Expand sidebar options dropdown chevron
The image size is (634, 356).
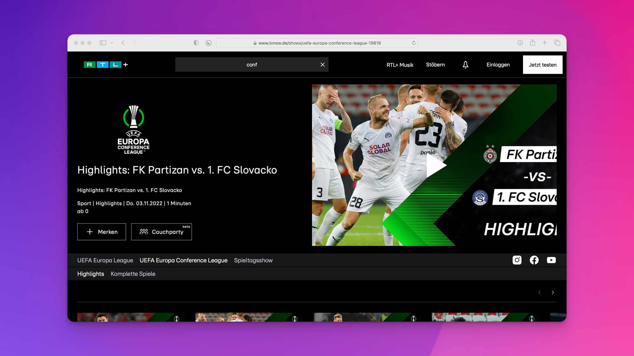(112, 43)
